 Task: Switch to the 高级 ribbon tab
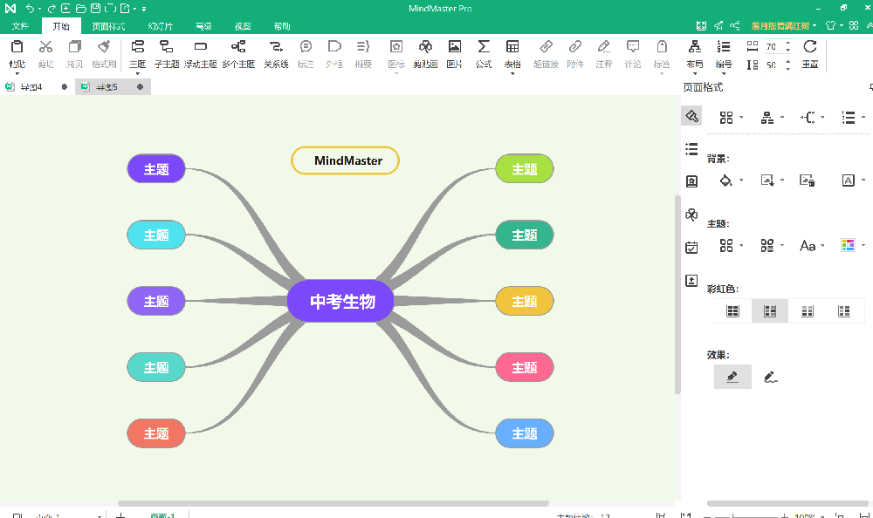pos(203,26)
